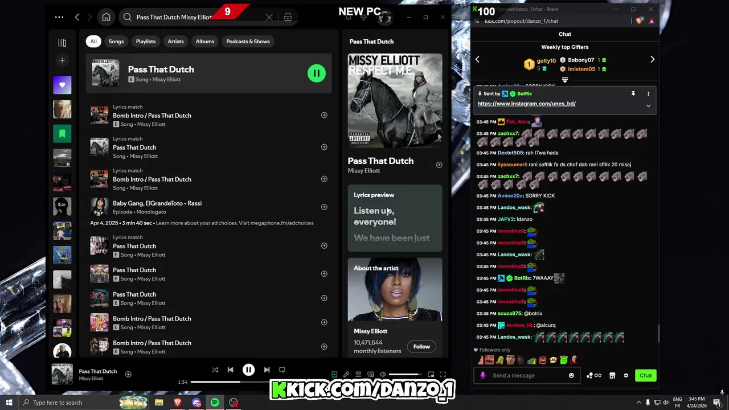Open the Baby Gang, ElGrandeToto - Rassi episode

[x=157, y=203]
